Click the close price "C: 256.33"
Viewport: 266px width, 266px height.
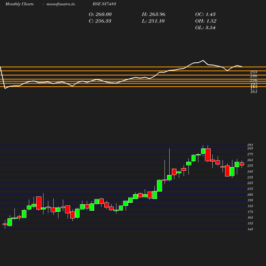(100, 21)
